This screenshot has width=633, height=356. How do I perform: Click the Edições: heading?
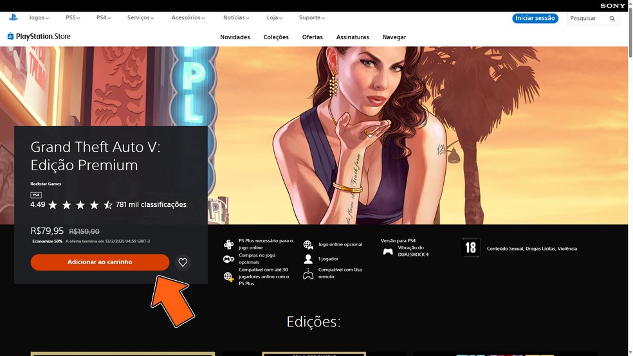pyautogui.click(x=314, y=322)
